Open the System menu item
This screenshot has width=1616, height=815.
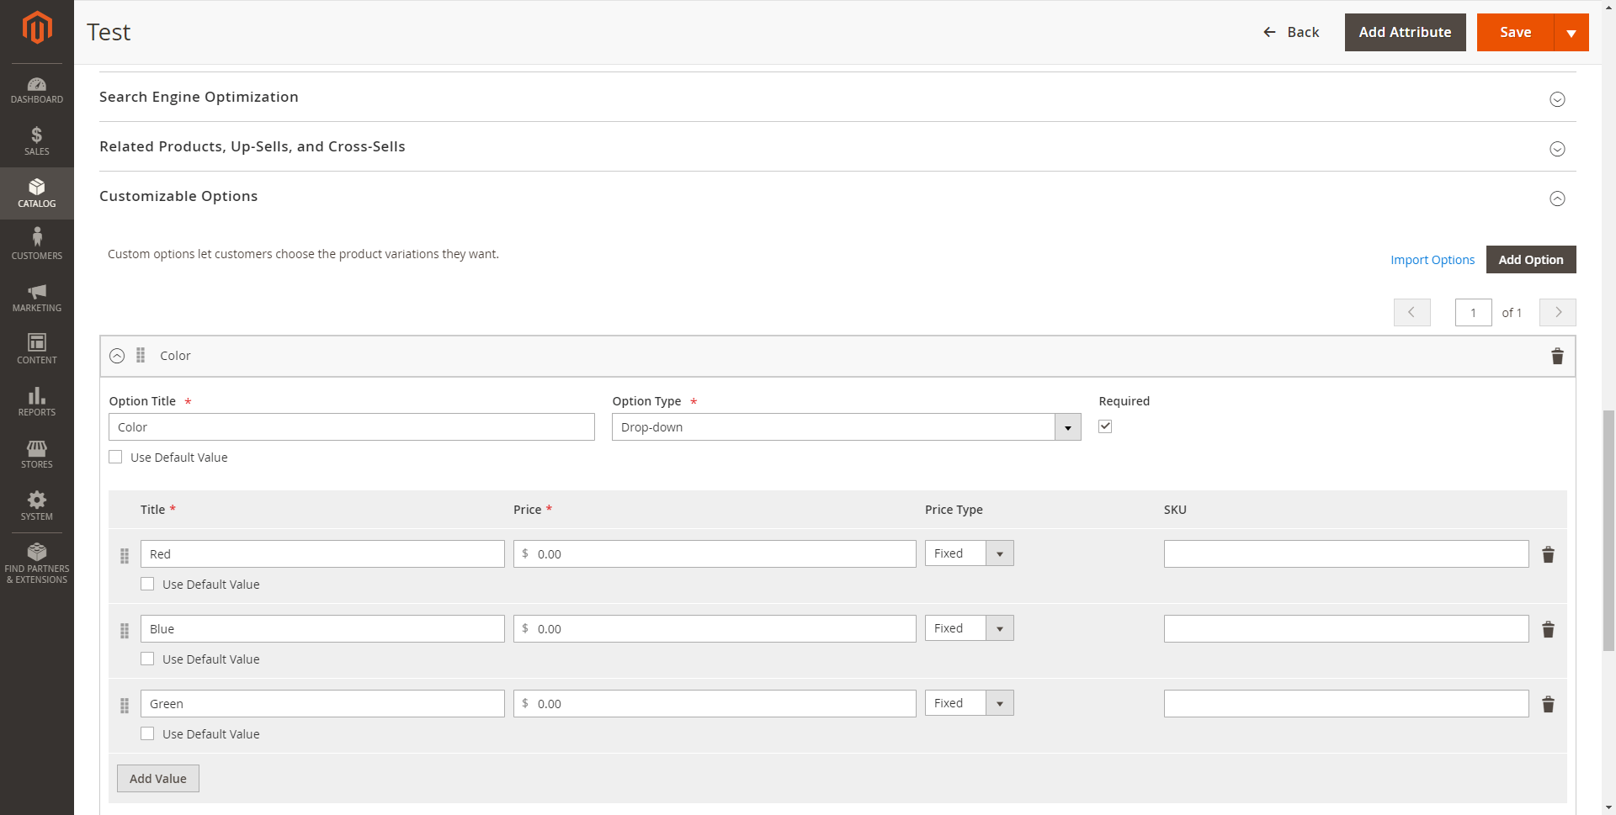[x=37, y=505]
